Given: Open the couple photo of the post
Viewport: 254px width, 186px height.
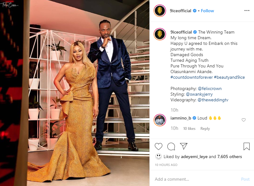Looking at the screenshot, I should pyautogui.click(x=75, y=93).
